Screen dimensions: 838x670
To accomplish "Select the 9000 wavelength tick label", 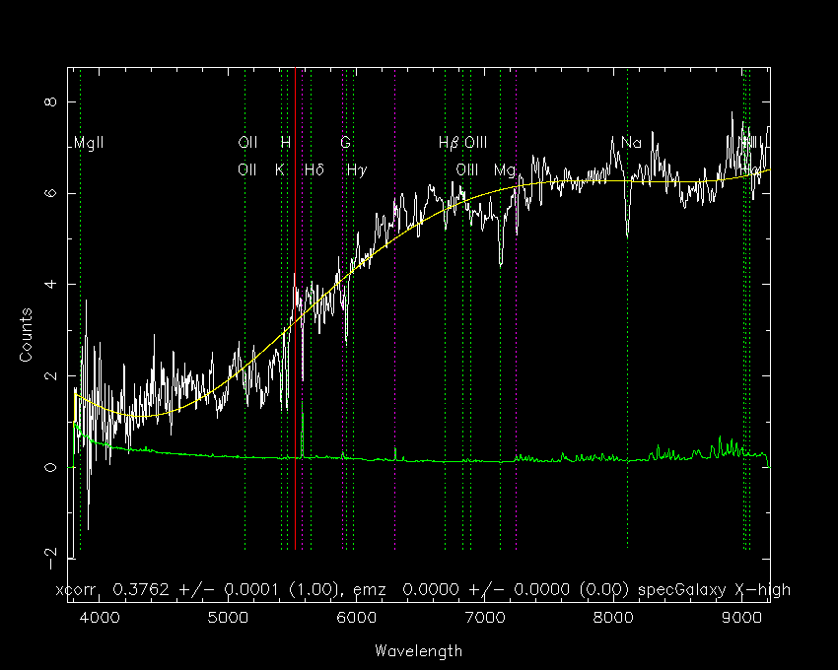I will [x=741, y=618].
